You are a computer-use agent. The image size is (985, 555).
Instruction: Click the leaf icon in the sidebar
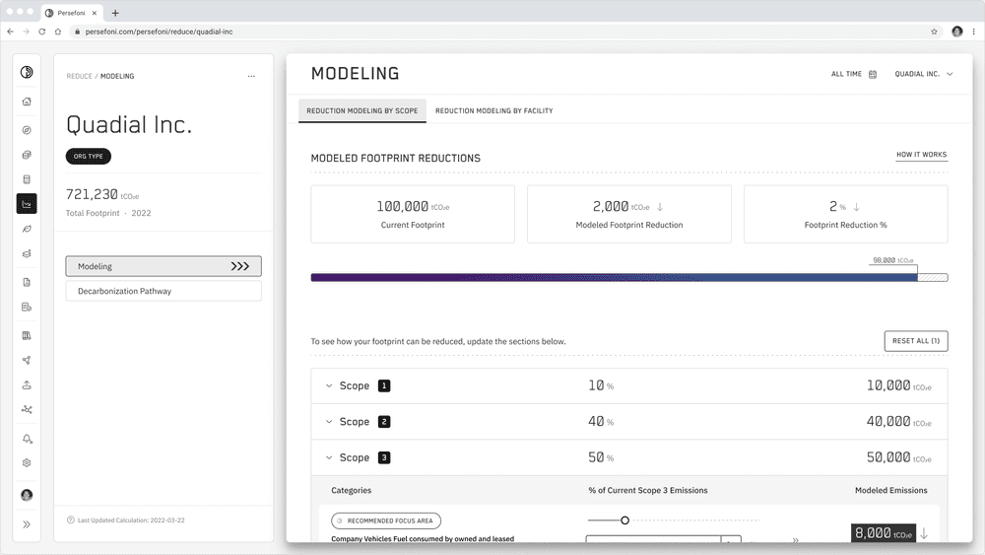tap(27, 229)
